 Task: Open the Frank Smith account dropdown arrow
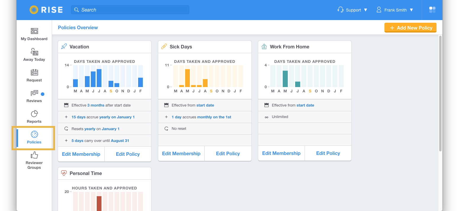click(411, 10)
